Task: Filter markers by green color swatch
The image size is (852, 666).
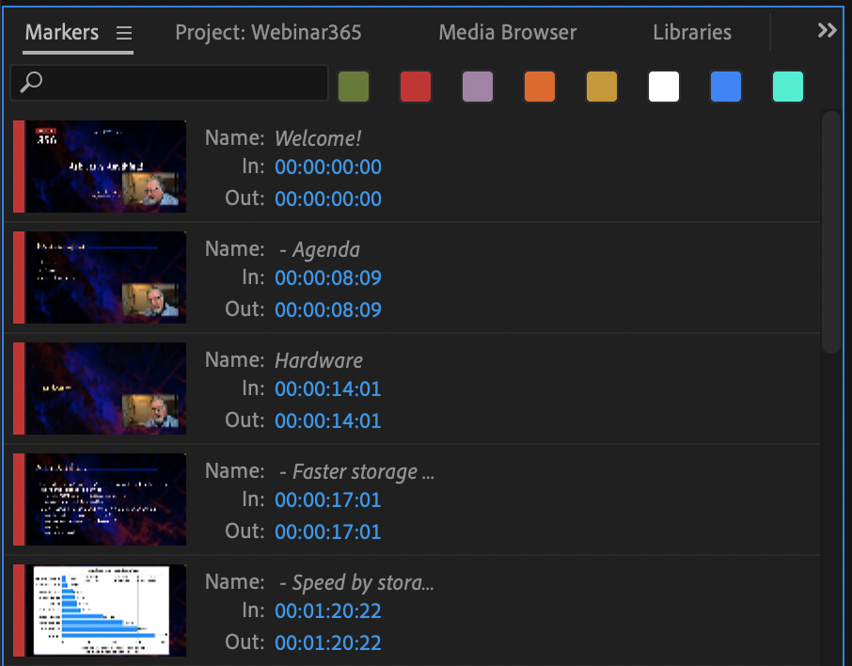Action: (x=354, y=87)
